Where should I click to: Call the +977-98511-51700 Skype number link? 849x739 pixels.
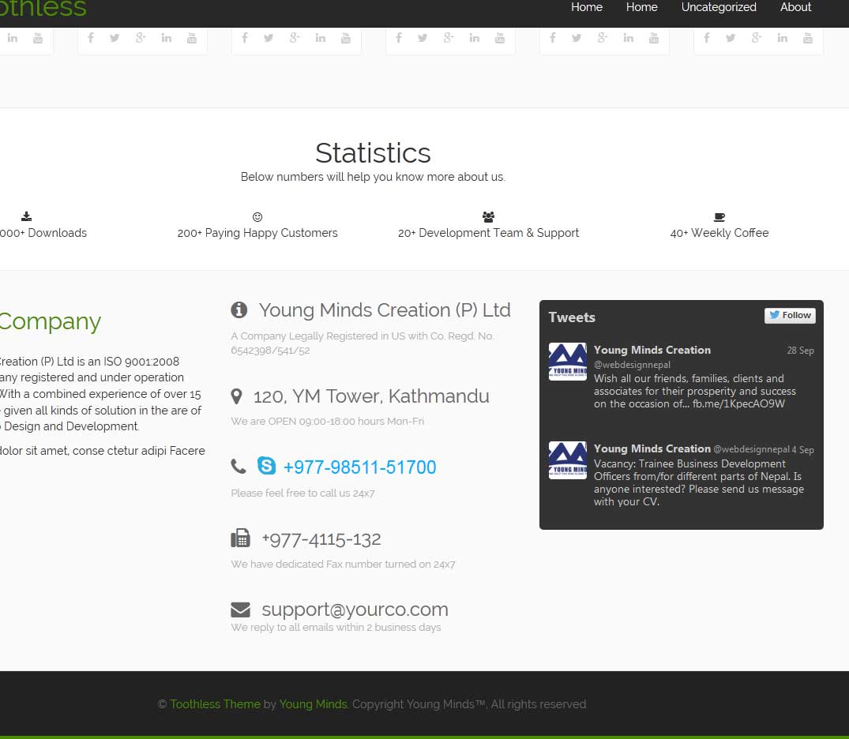[x=359, y=467]
